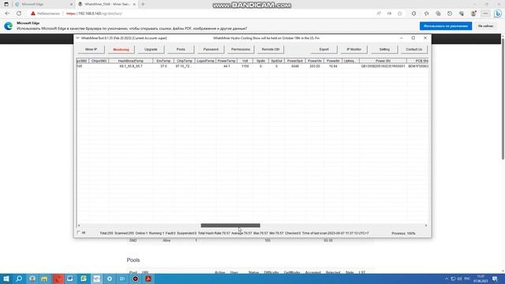Screen dimensions: 505x284
Task: Click the HashBoardTemp value 69.1_65.9_65.7
Action: pos(131,66)
